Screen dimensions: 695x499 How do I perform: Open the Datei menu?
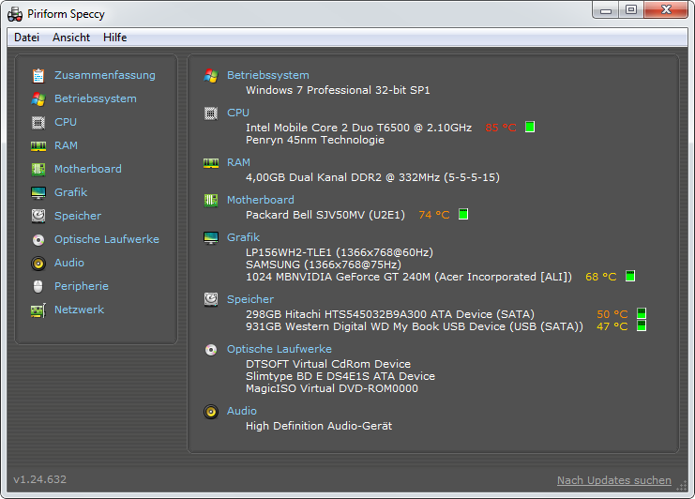(x=26, y=38)
